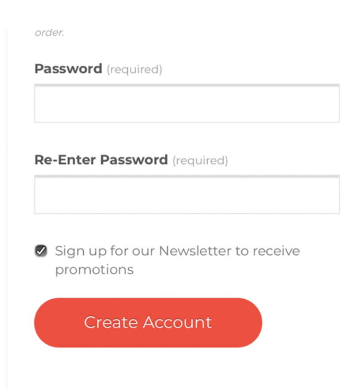The width and height of the screenshot is (355, 390).
Task: Click the white 'Create Account' text on the button
Action: [x=148, y=322]
